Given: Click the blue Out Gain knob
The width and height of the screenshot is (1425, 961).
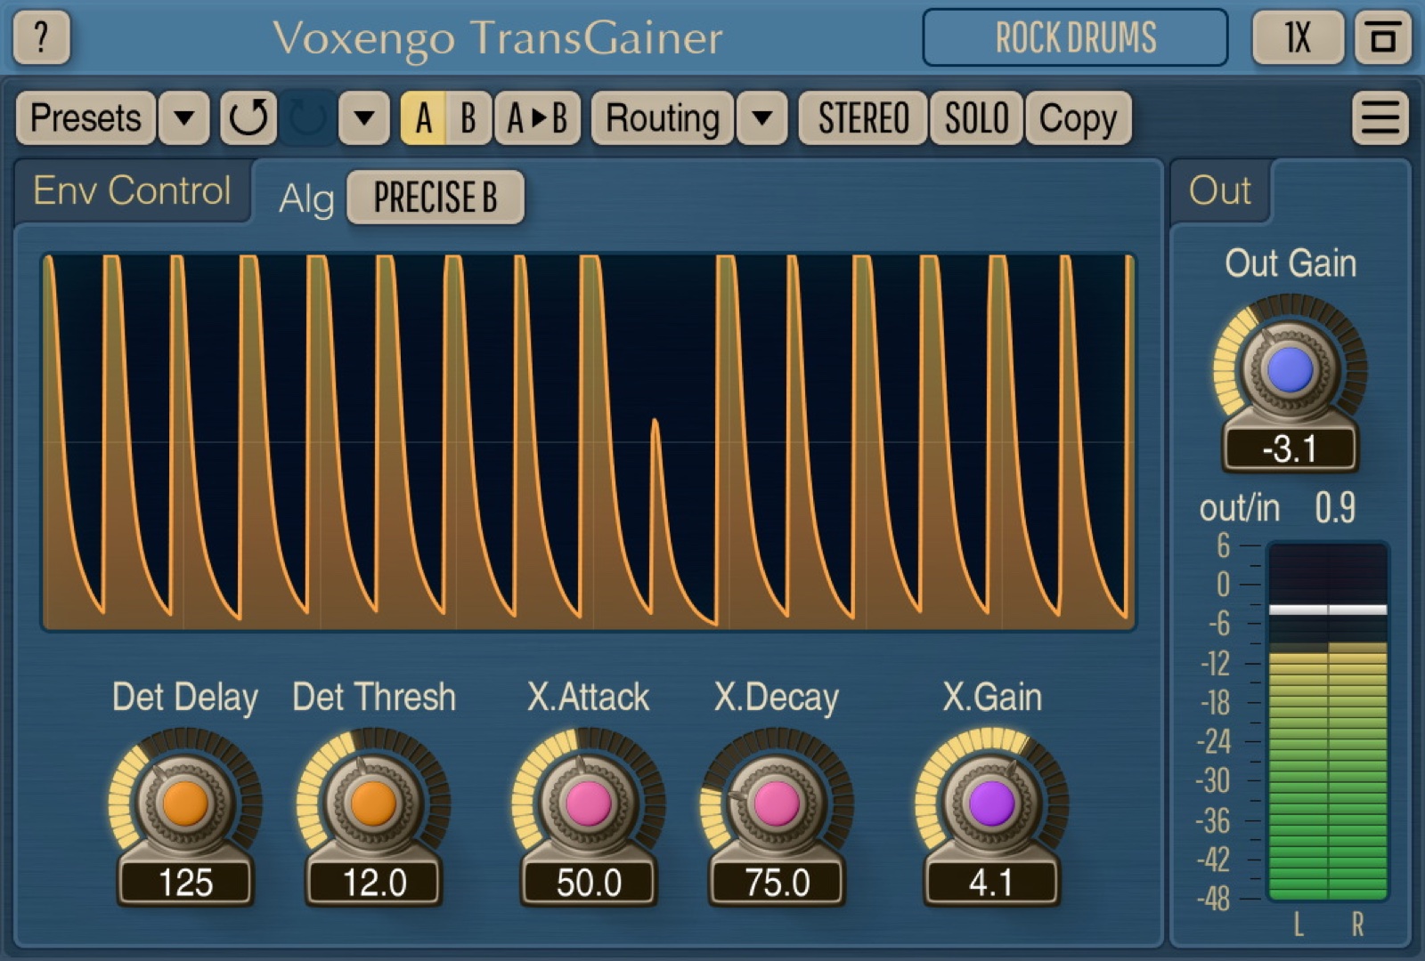Looking at the screenshot, I should (1290, 369).
